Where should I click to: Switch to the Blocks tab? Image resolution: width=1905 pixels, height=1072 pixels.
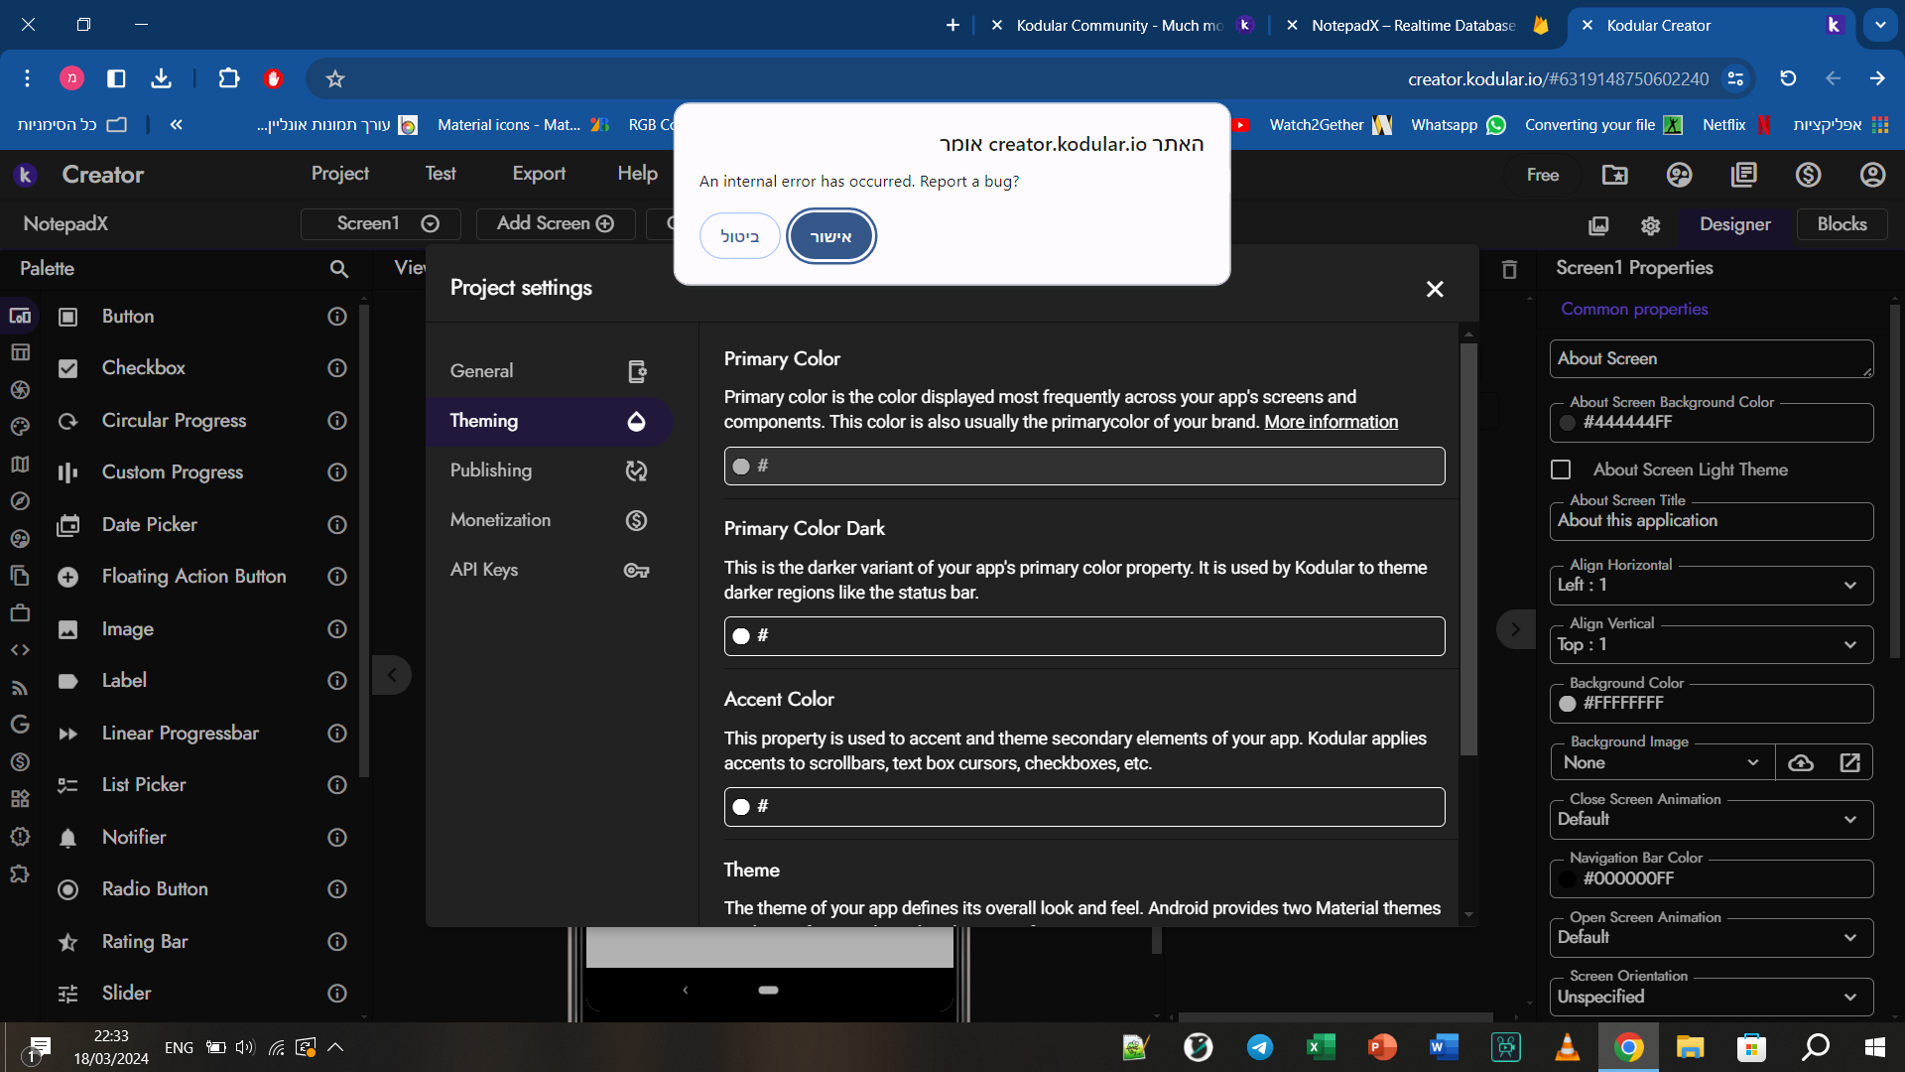click(x=1841, y=224)
